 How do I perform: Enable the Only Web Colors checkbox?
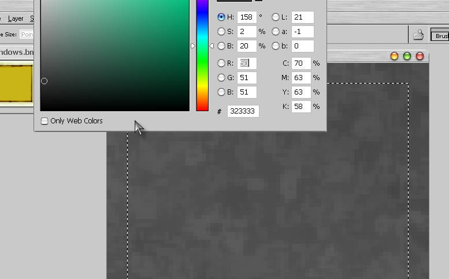[x=44, y=121]
